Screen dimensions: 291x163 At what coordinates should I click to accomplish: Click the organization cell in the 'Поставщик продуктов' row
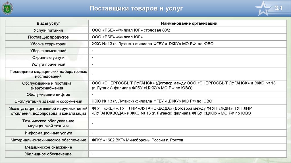coord(188,37)
